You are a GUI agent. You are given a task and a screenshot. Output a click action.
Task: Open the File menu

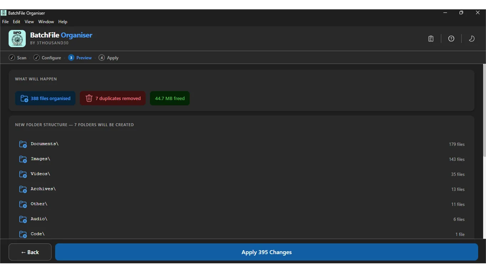point(5,22)
